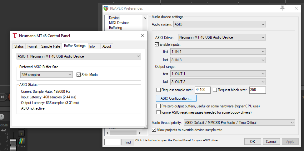The image size is (304, 151).
Task: Click the ASIO Configuration button
Action: 176,98
